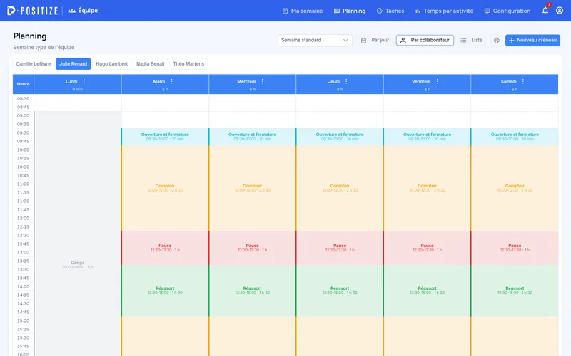Open Vendredi Réassort slot
The image size is (571, 356).
click(x=427, y=290)
